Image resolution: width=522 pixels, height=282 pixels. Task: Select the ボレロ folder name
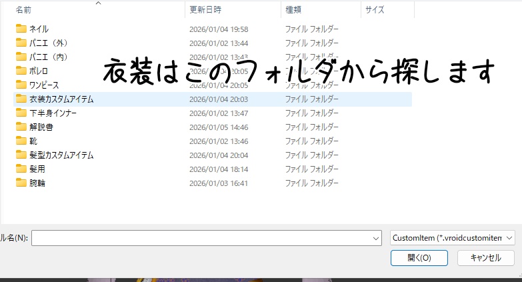pyautogui.click(x=39, y=71)
